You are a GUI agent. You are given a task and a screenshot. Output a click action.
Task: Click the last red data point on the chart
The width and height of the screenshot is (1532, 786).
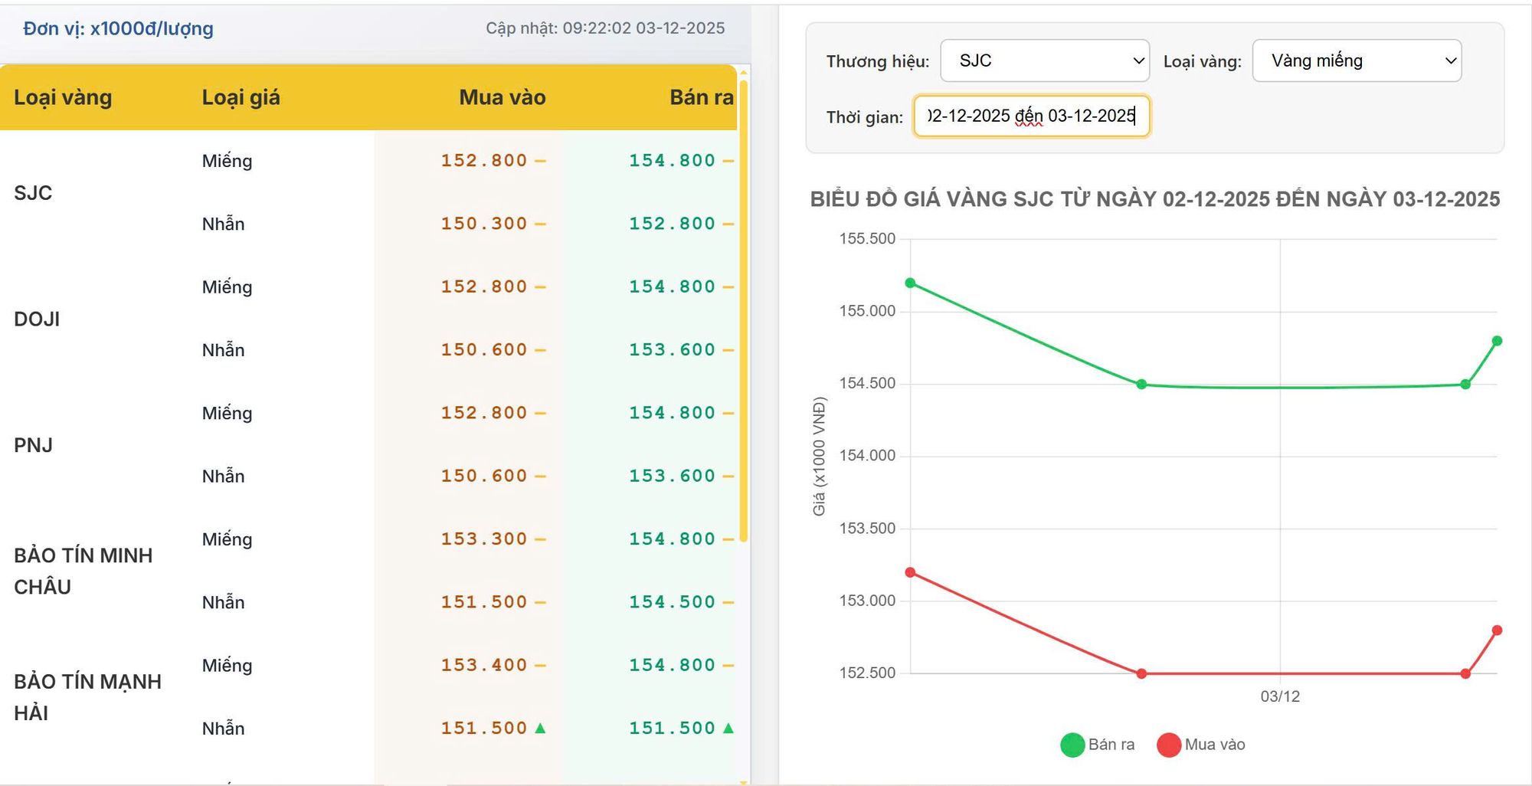(x=1497, y=630)
